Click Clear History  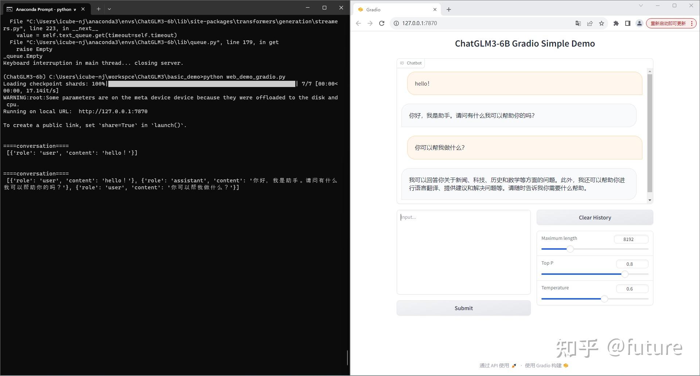click(595, 217)
